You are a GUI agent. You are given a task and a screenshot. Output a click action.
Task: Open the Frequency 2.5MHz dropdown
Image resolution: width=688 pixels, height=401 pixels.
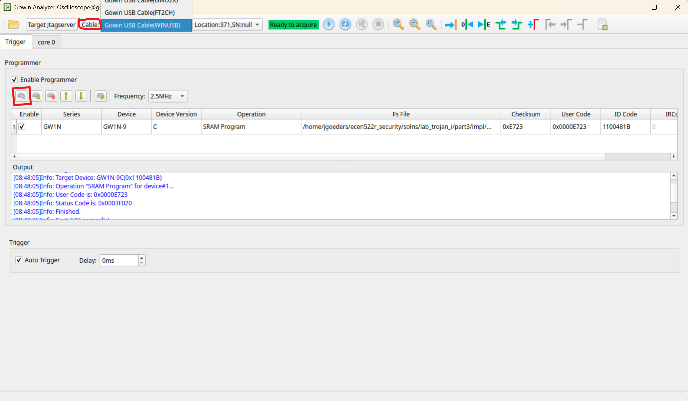[x=168, y=96]
